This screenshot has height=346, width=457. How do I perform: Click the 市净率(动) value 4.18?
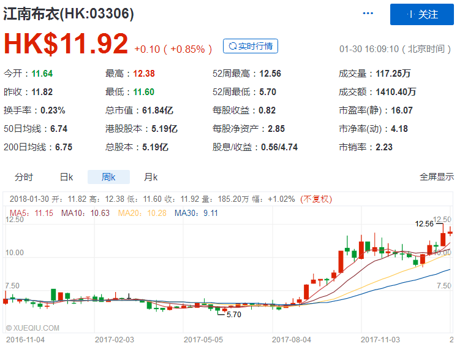[x=399, y=129]
